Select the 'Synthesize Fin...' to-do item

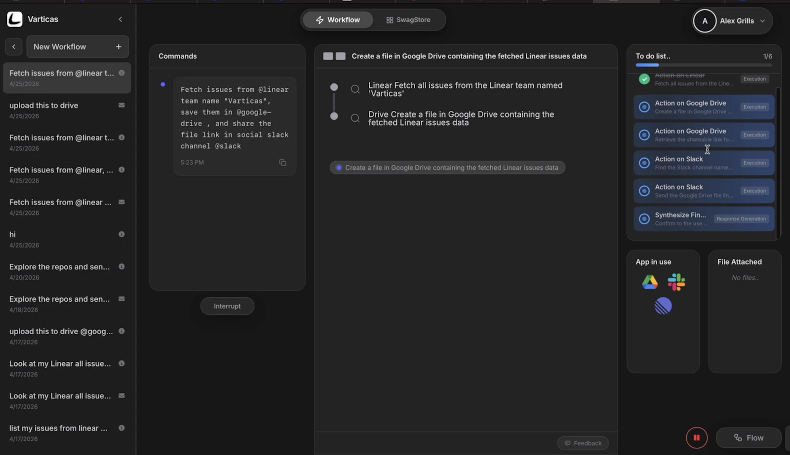click(704, 219)
